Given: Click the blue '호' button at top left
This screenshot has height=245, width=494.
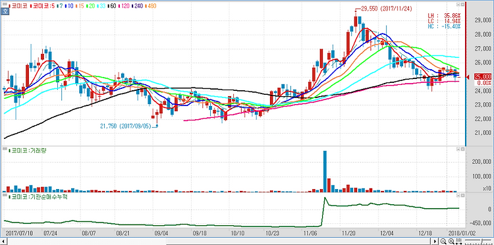Looking at the screenshot, I should (x=5, y=11).
